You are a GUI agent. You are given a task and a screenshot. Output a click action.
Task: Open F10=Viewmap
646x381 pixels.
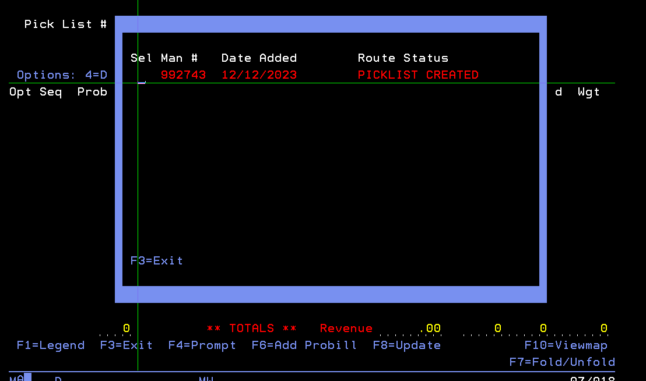tap(566, 345)
